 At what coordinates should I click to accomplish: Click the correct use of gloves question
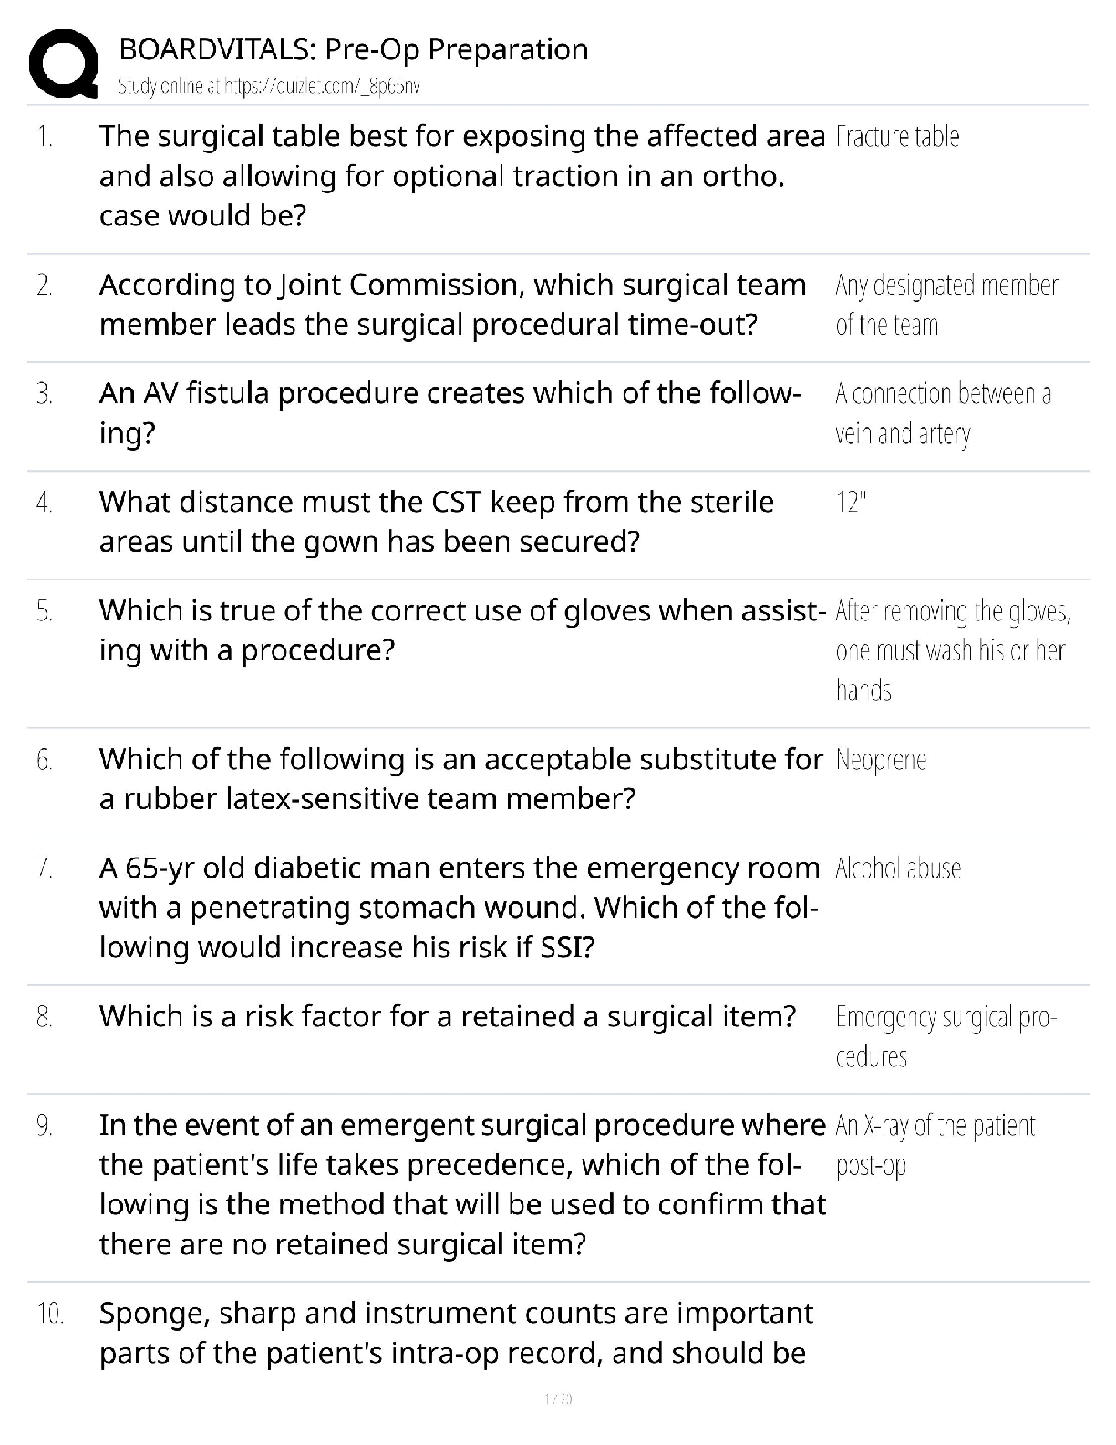(461, 629)
